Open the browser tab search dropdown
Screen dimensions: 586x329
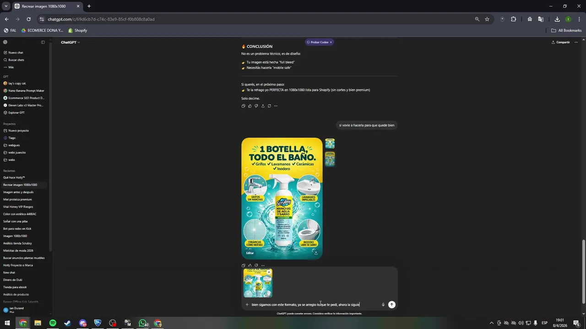6,6
